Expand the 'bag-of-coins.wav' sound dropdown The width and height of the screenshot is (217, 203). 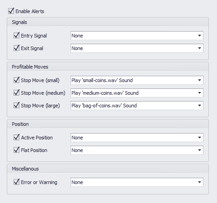point(137,106)
